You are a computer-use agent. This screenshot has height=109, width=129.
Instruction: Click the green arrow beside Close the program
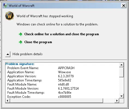(20, 42)
